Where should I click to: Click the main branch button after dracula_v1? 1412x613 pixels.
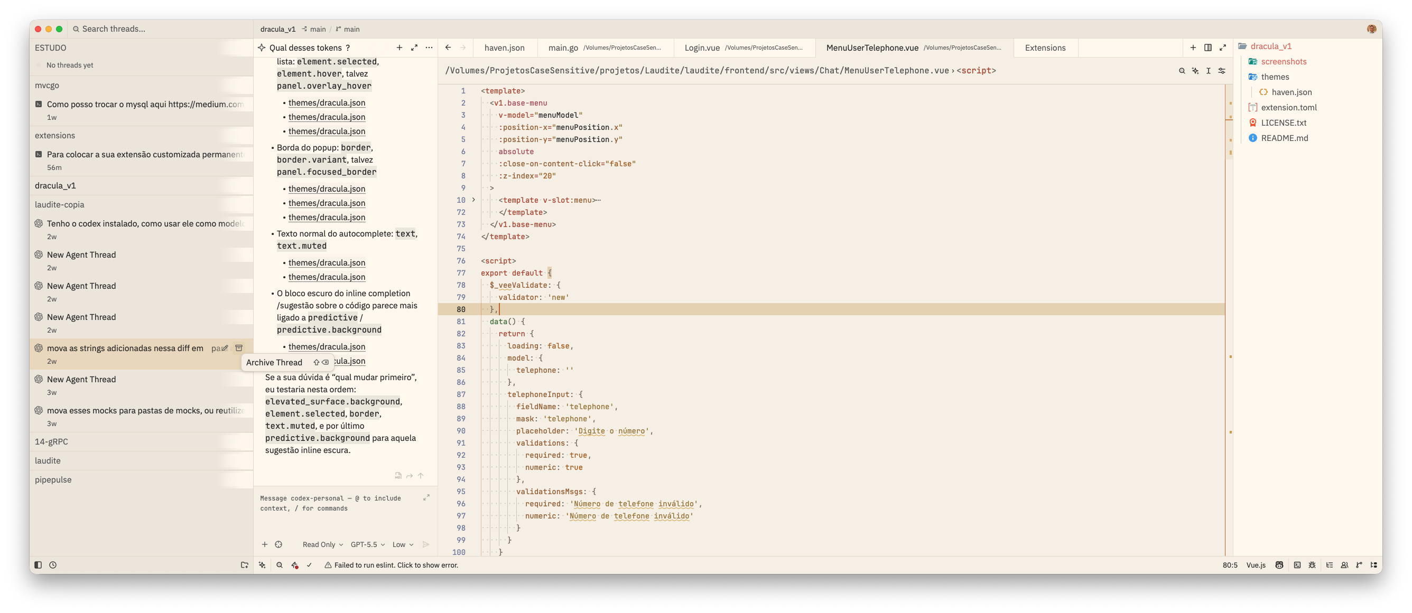[x=313, y=29]
